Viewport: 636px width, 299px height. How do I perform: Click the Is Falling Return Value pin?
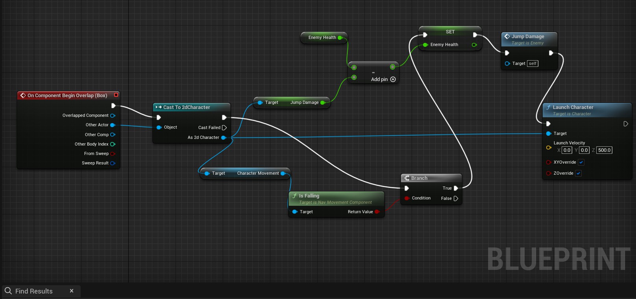click(x=377, y=212)
